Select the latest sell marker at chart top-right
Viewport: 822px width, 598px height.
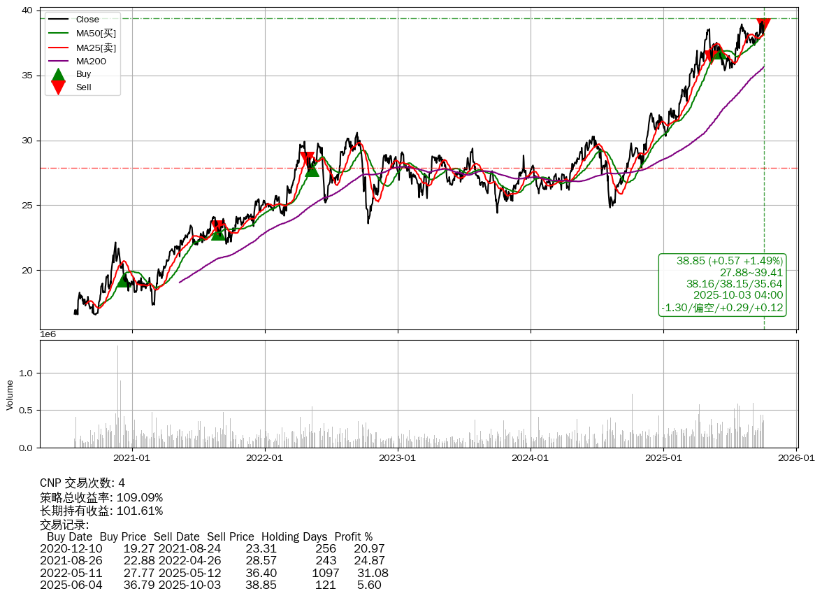coord(763,26)
